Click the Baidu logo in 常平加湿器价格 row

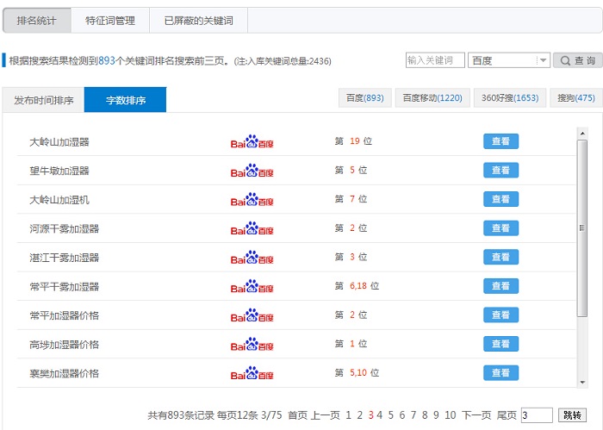pos(252,315)
